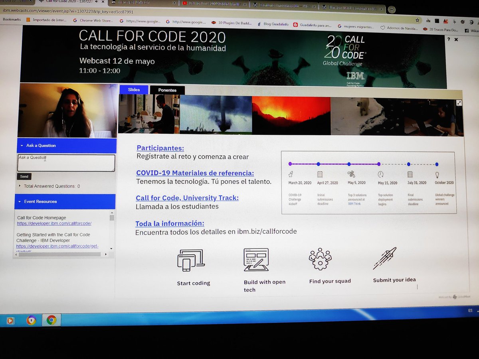Click the Find your squad gear icon
The width and height of the screenshot is (479, 359).
coord(320,259)
